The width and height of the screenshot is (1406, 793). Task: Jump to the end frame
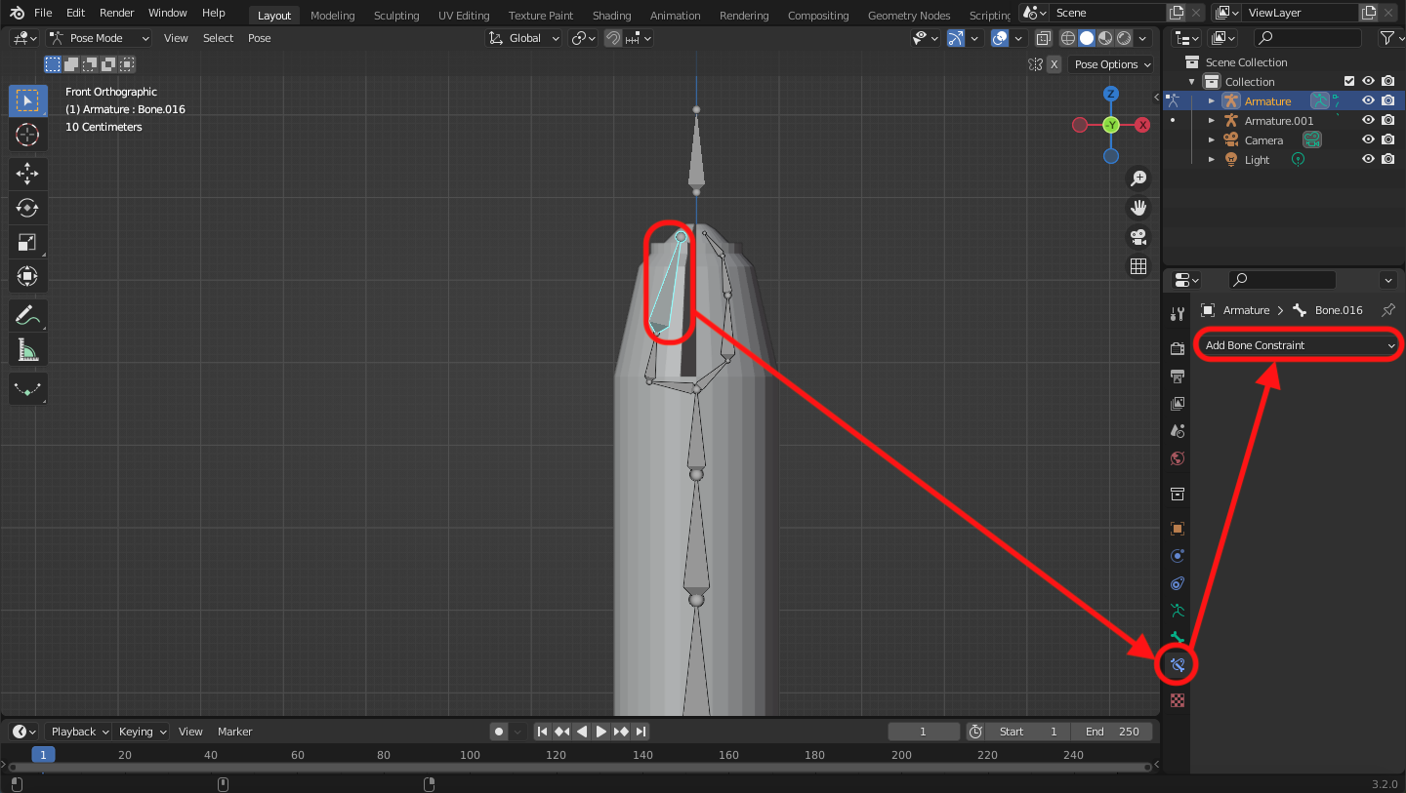[641, 732]
